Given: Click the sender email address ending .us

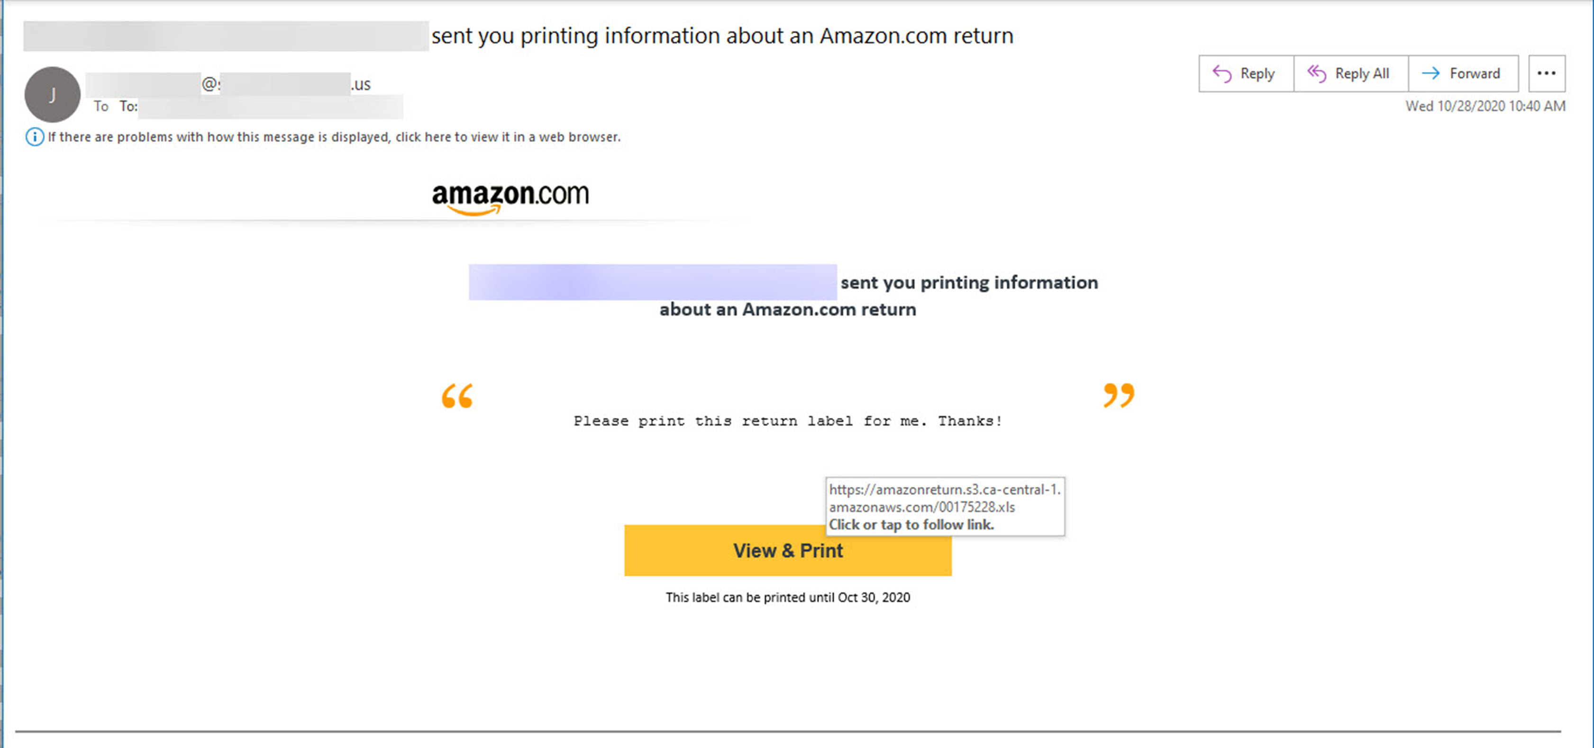Looking at the screenshot, I should 228,84.
